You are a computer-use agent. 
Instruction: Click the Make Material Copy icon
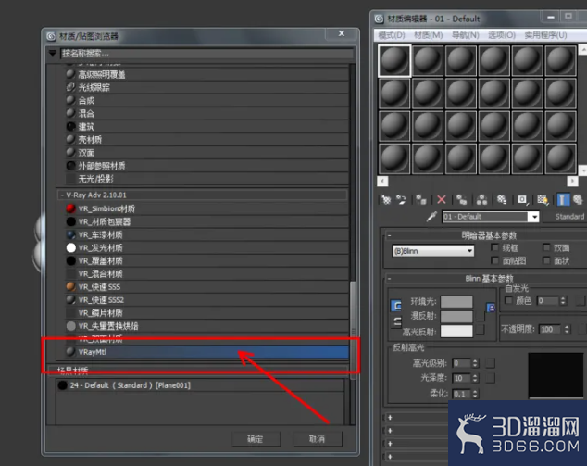click(x=462, y=200)
